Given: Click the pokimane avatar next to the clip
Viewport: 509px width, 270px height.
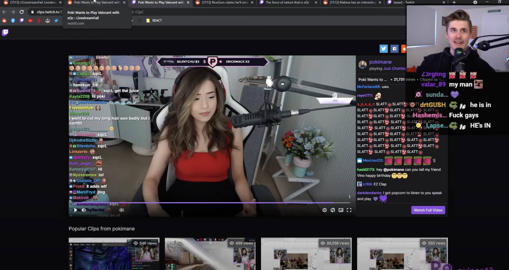Looking at the screenshot, I should click(x=363, y=65).
